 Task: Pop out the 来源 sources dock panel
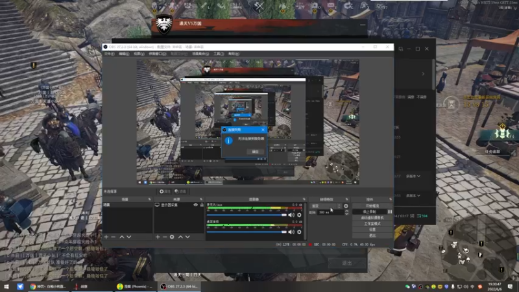tap(201, 199)
